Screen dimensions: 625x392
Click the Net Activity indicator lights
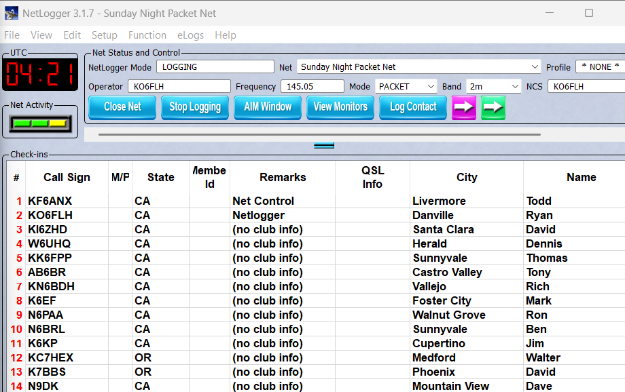[40, 123]
